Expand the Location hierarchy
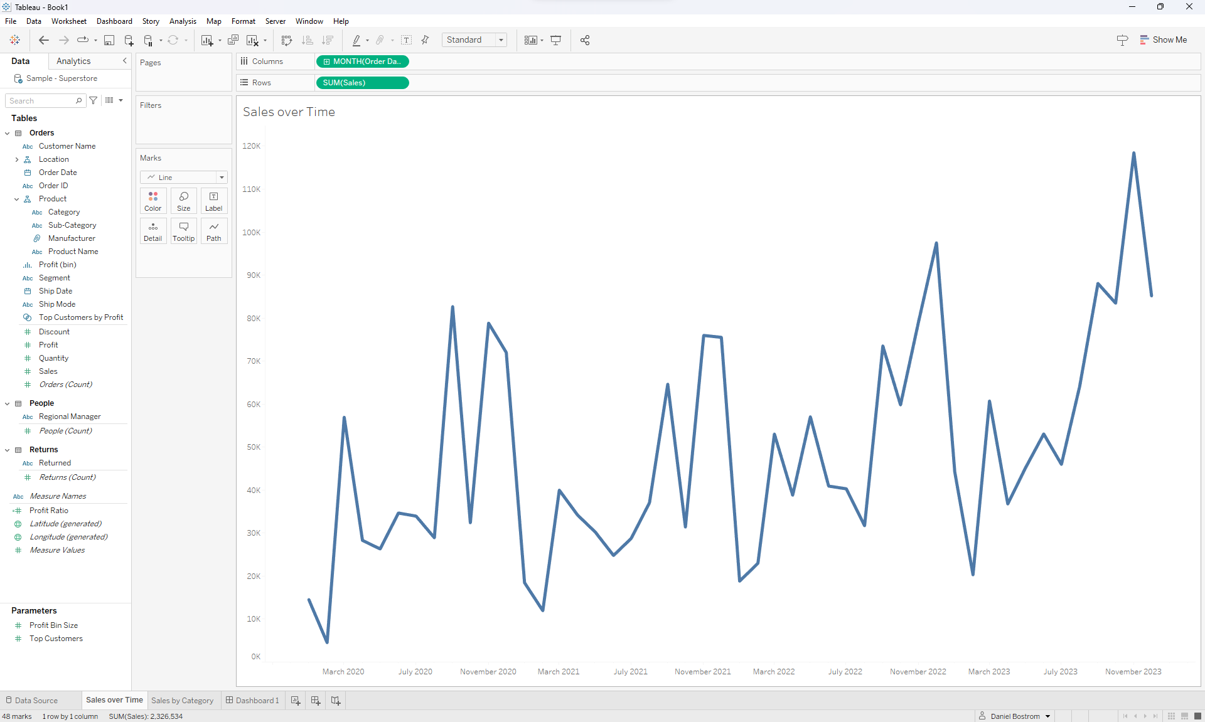This screenshot has width=1205, height=722. (x=17, y=159)
